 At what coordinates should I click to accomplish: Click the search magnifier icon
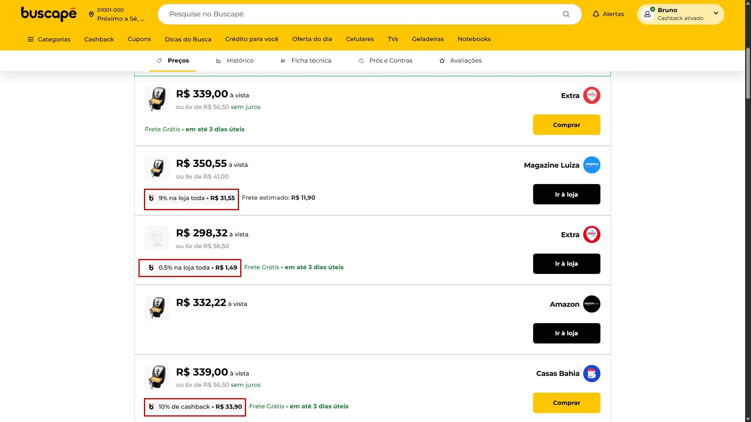coord(566,14)
